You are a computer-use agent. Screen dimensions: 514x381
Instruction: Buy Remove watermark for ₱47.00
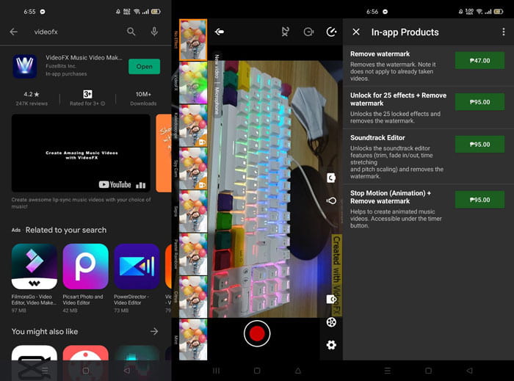(479, 60)
